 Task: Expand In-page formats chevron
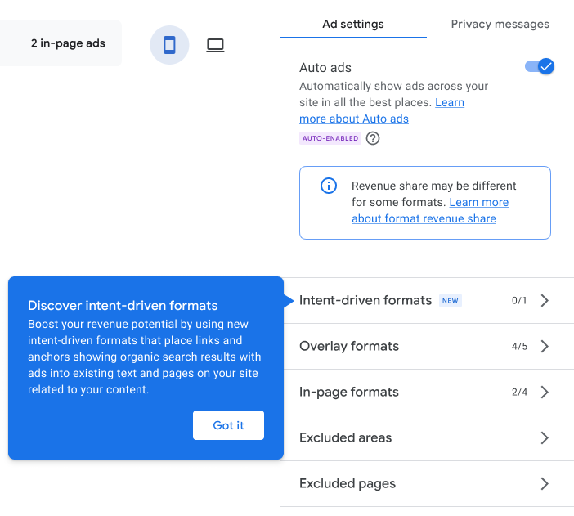(545, 392)
